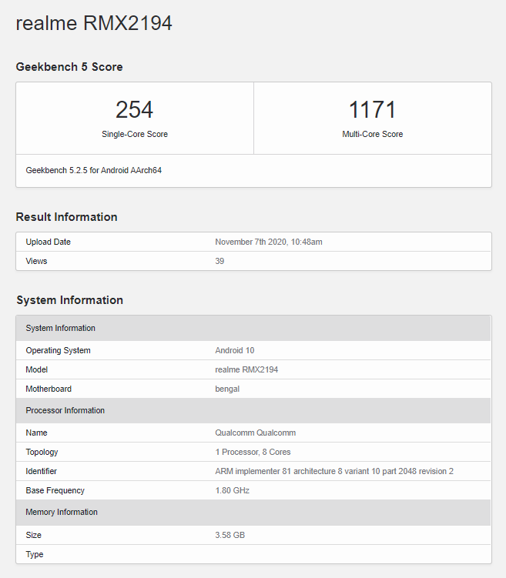
Task: Click the Identifier label
Action: (x=42, y=471)
